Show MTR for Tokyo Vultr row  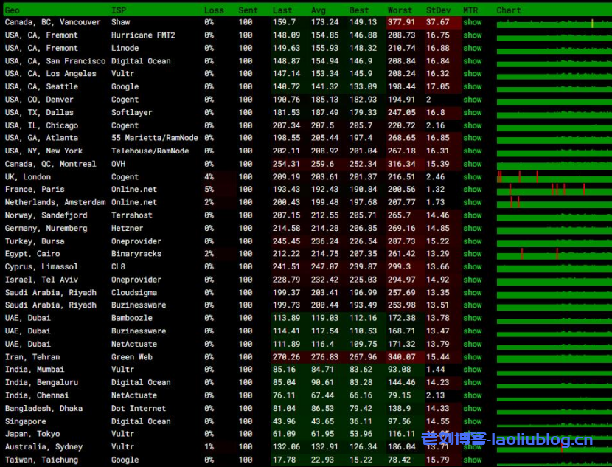[x=473, y=434]
